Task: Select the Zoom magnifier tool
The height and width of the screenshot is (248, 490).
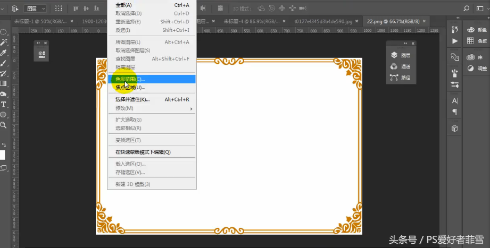Action: pos(3,125)
